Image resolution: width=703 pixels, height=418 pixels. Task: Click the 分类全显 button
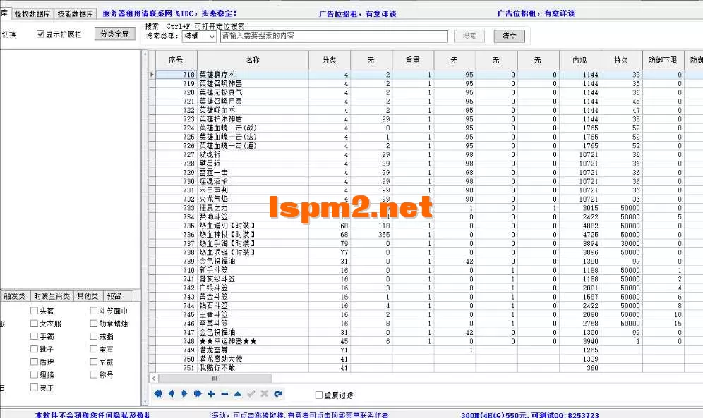coord(114,33)
